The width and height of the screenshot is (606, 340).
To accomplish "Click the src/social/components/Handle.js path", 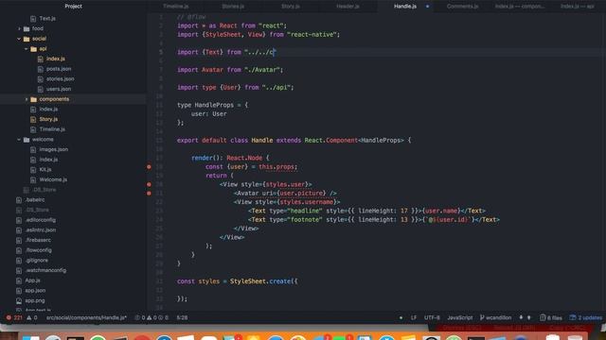I will tap(86, 317).
